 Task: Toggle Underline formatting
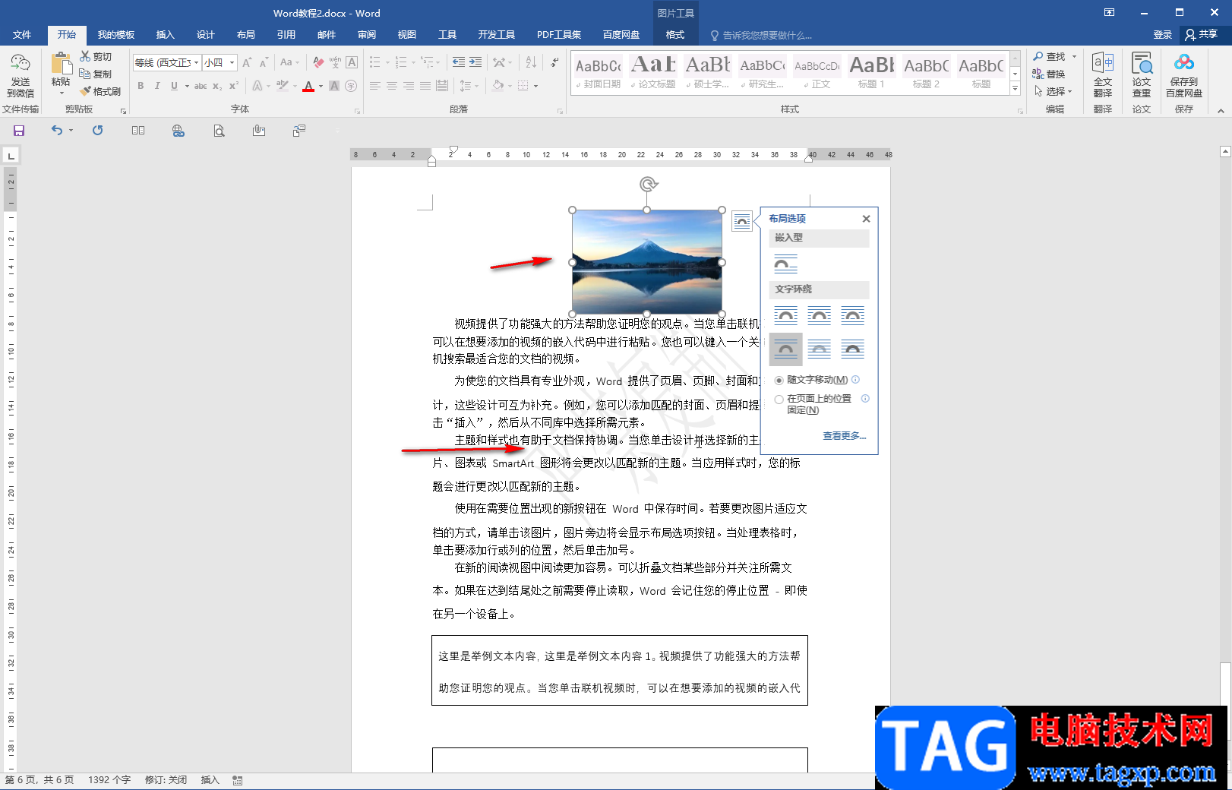[x=174, y=86]
